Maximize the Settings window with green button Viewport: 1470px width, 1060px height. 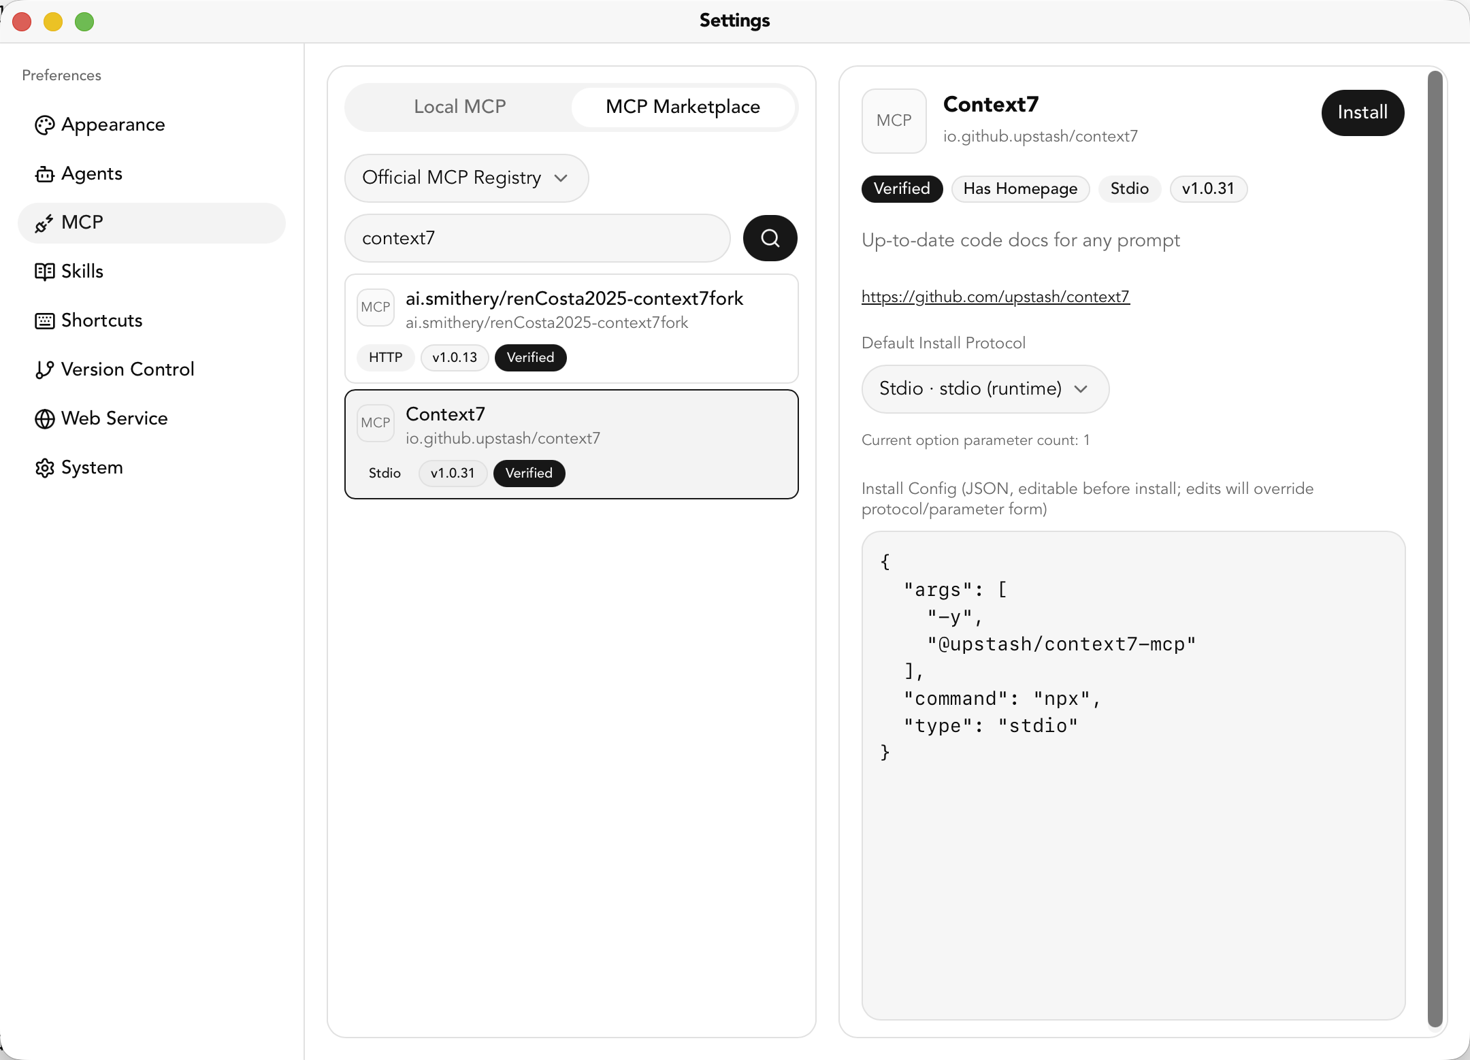coord(84,22)
